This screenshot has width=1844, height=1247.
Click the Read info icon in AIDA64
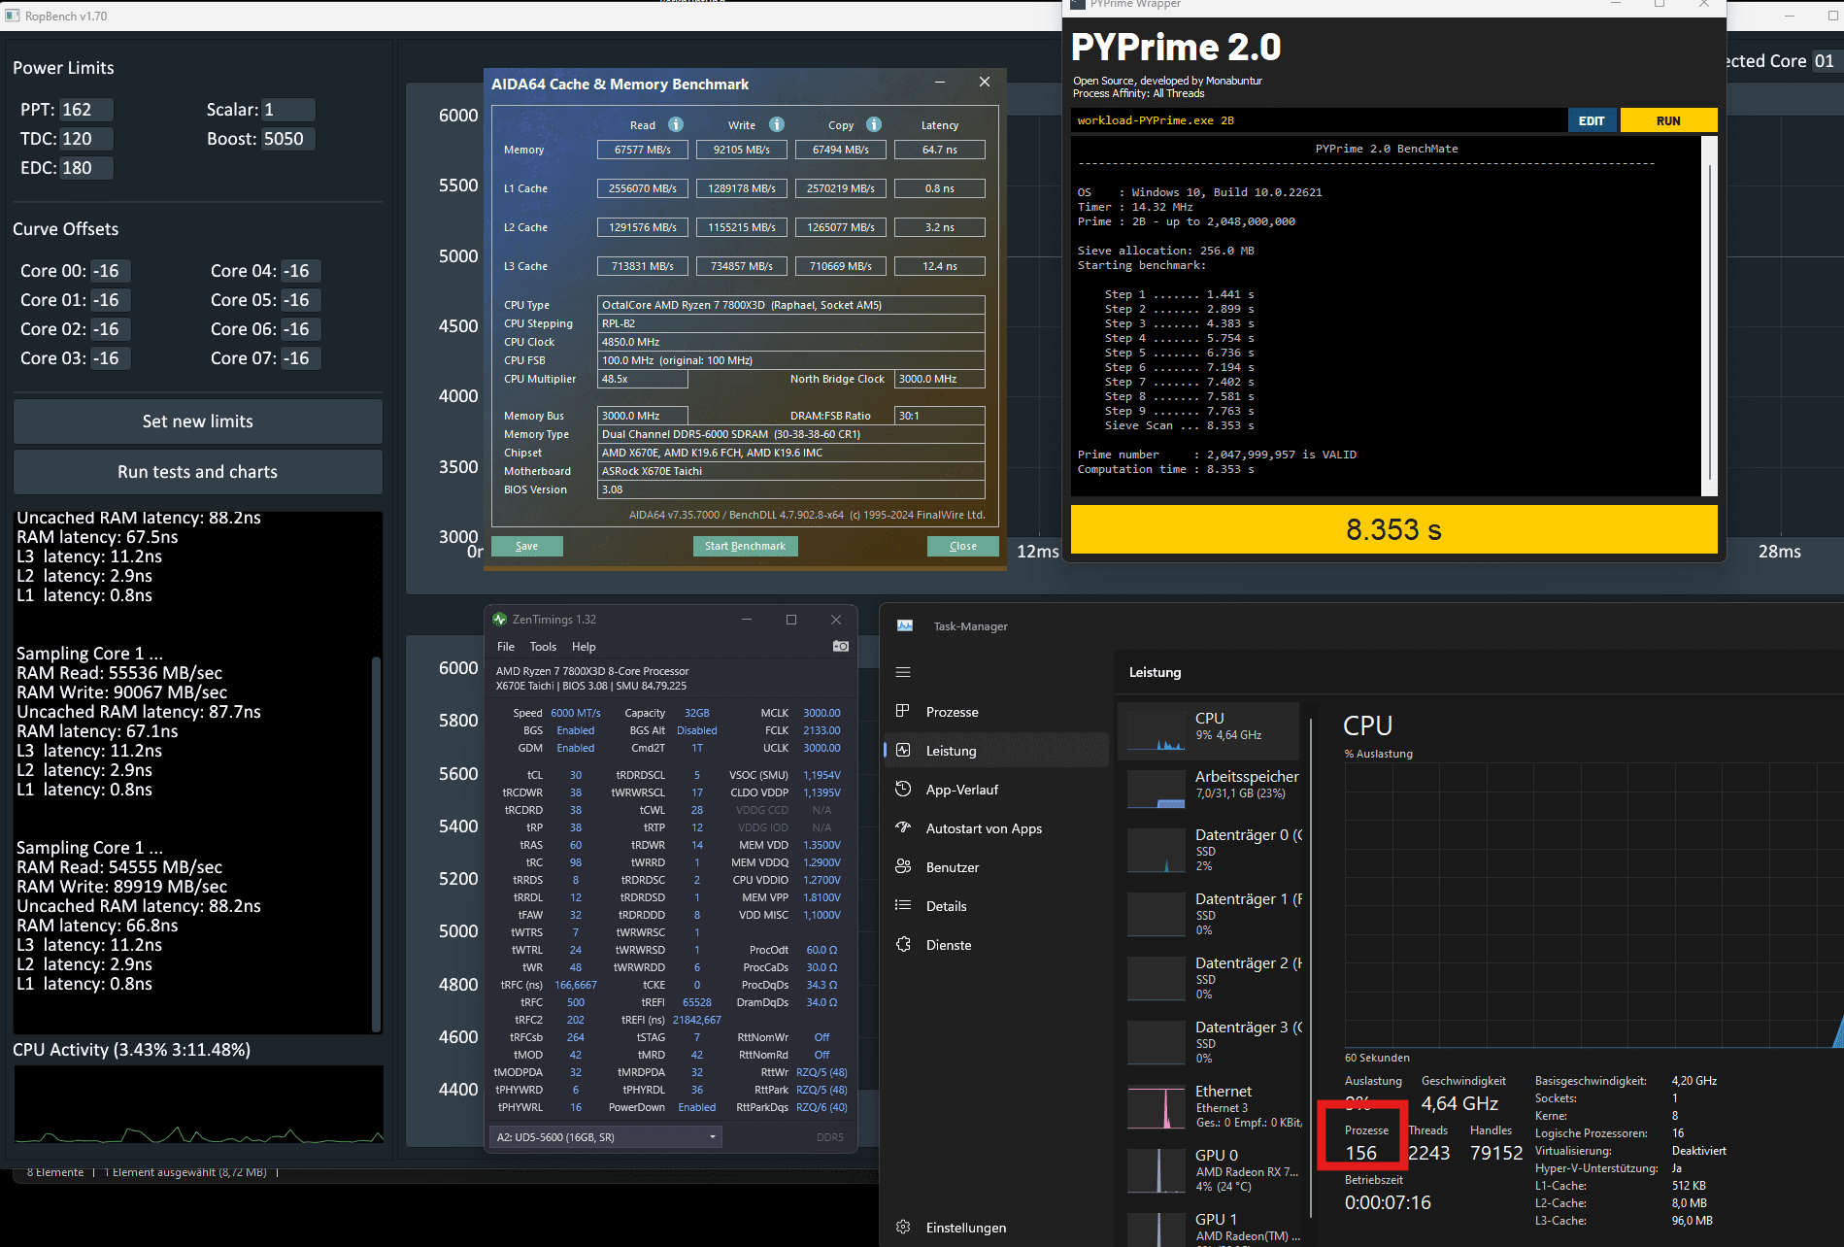[676, 124]
